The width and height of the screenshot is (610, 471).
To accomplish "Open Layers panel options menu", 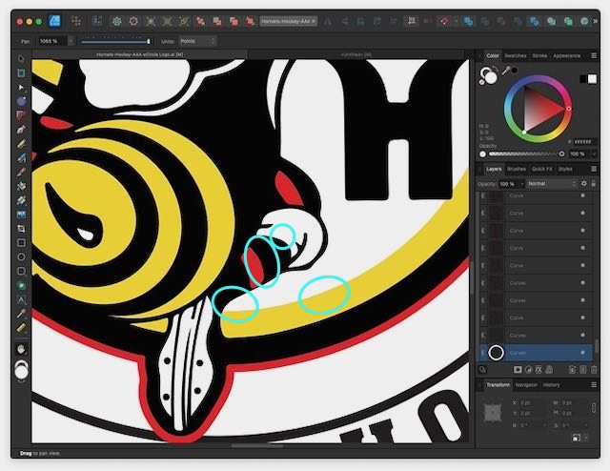I will (594, 169).
